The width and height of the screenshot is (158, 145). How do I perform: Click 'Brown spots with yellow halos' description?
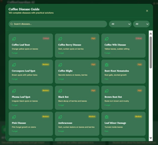click(x=24, y=75)
